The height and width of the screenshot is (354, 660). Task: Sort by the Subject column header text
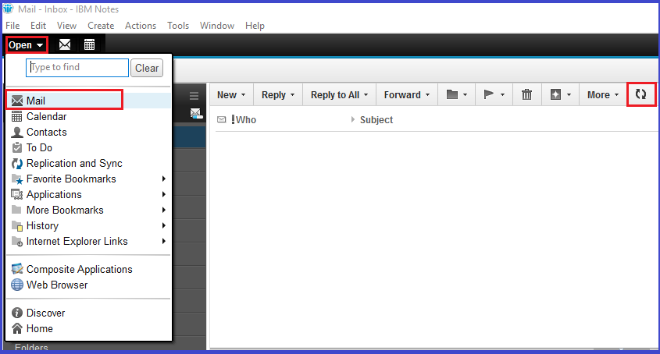click(x=376, y=120)
